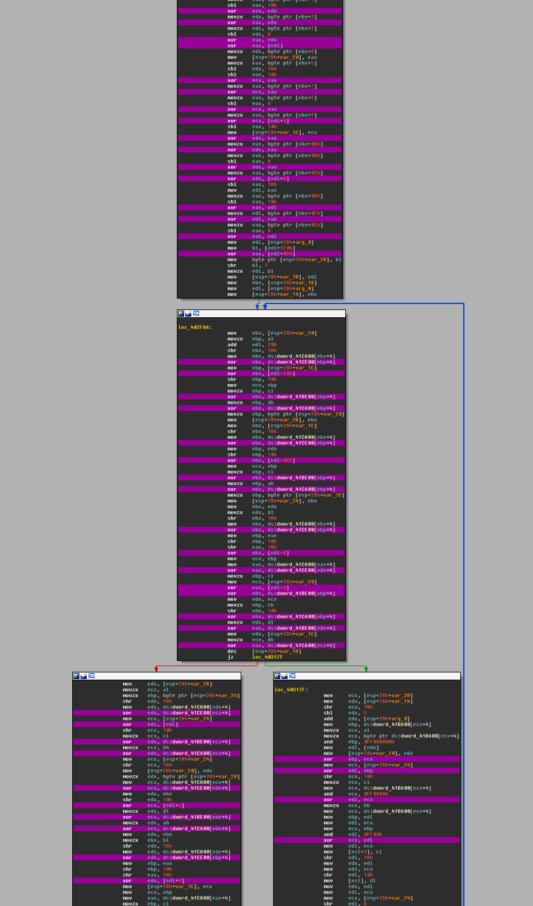This screenshot has height=906, width=533.
Task: Select the loc_40317F: label in right node
Action: (291, 689)
